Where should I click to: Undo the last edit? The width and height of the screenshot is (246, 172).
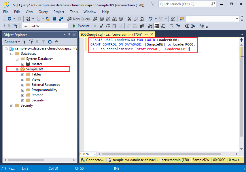[150, 19]
